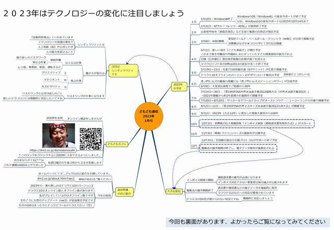
Task: Select the '7月' month branch
Action: 194,98
